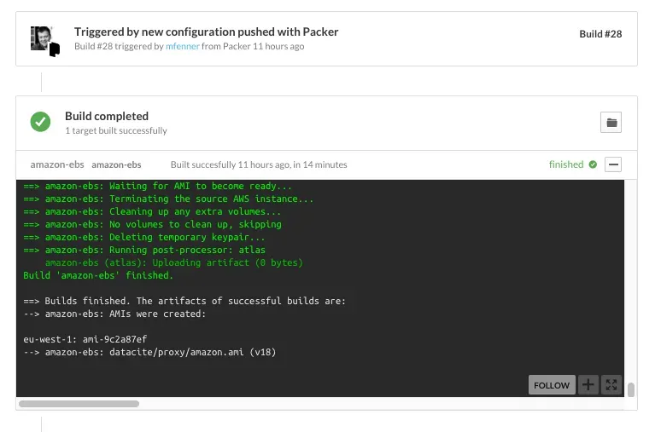The height and width of the screenshot is (432, 661).
Task: Click the second amazon-ebs label
Action: coord(116,164)
